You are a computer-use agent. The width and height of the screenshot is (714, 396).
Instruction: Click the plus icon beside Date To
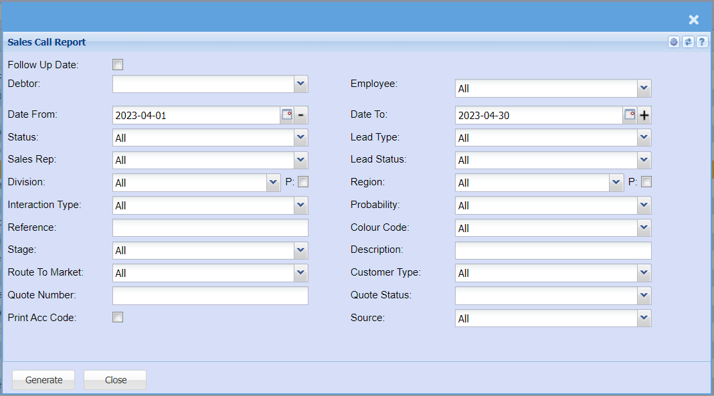click(644, 115)
